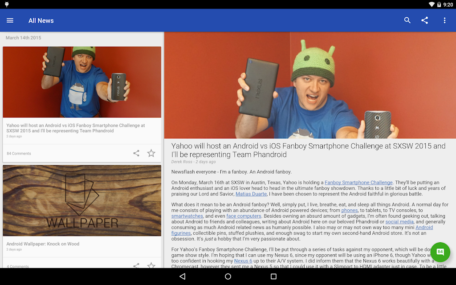
Task: Open the Yahoo Fanboy card thumbnail
Action: click(x=82, y=82)
